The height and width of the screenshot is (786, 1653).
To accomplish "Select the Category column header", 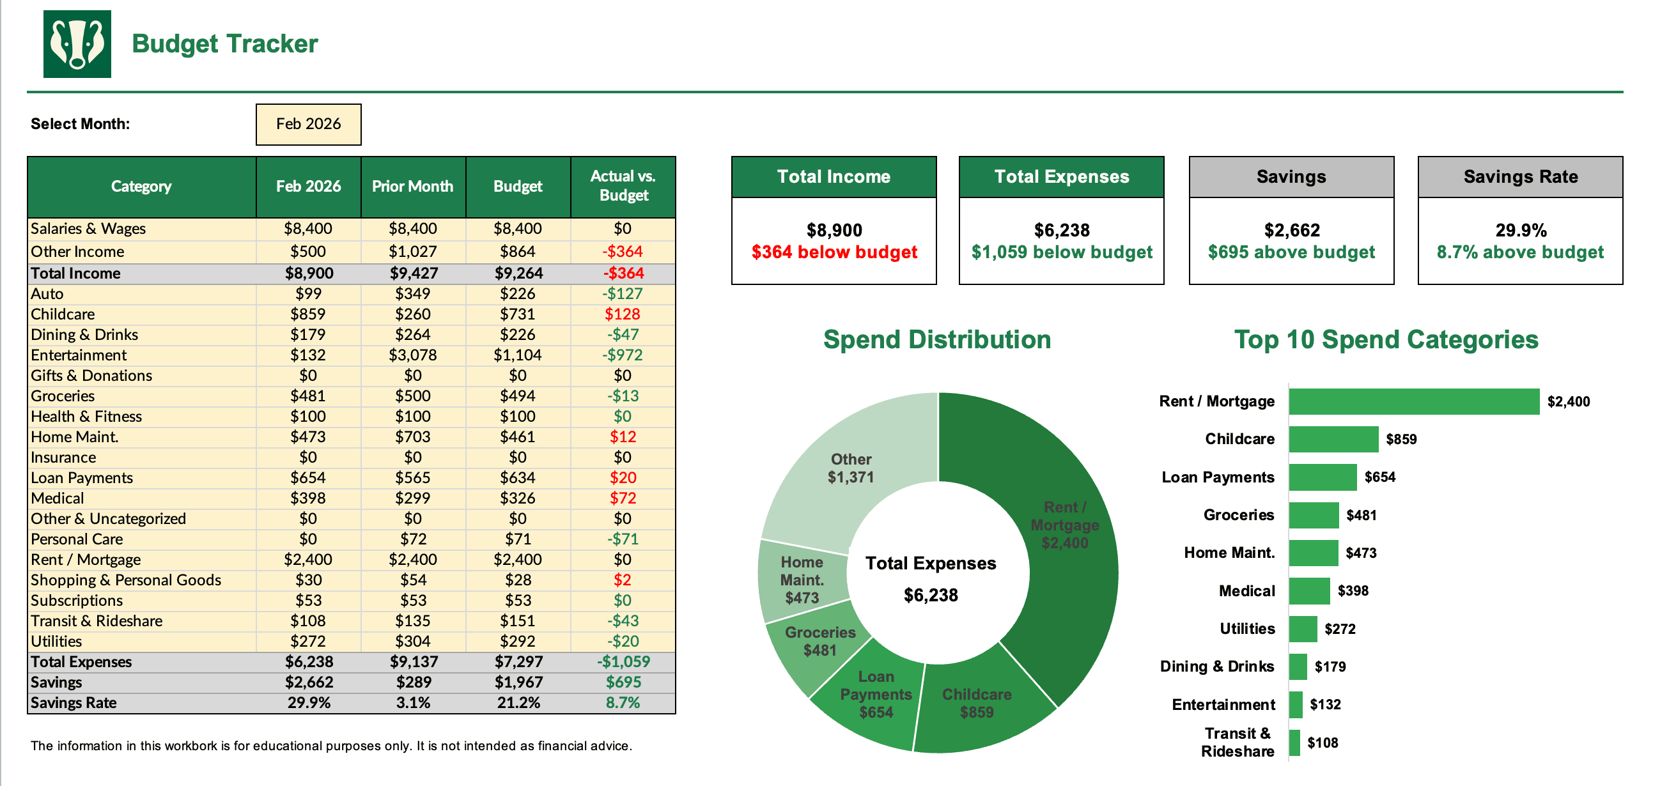I will (x=141, y=186).
